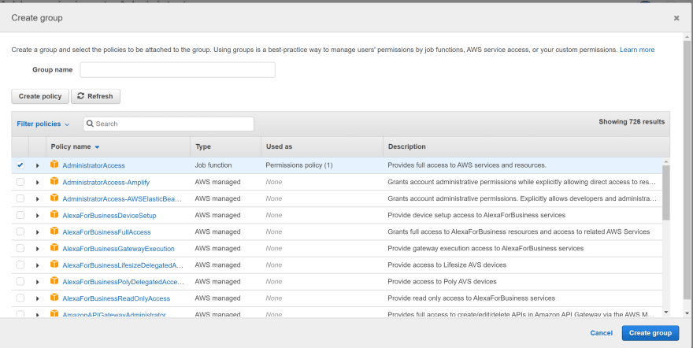Uncheck the AdministratorAccess policy checkbox

pyautogui.click(x=20, y=165)
